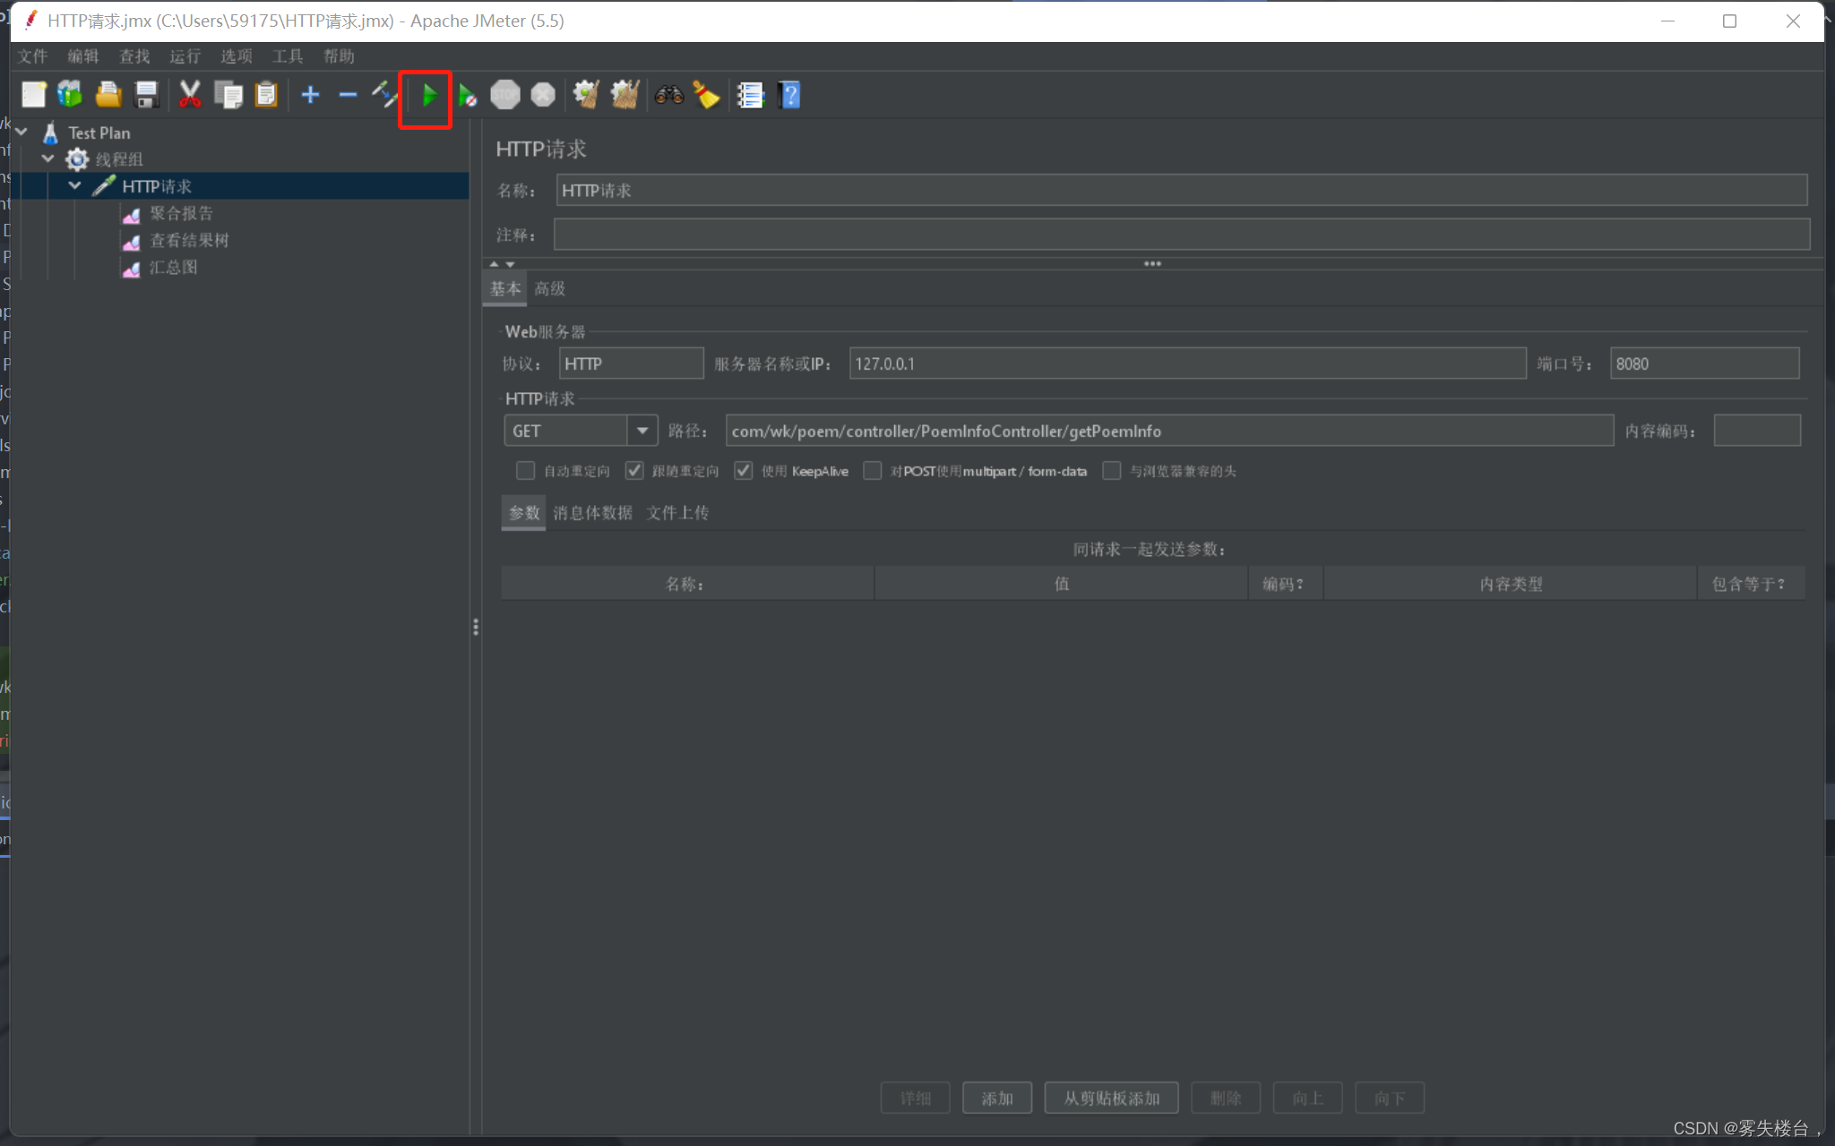
Task: Click the 注释 input field
Action: (1181, 235)
